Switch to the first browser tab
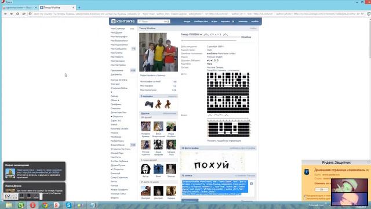 pyautogui.click(x=19, y=8)
